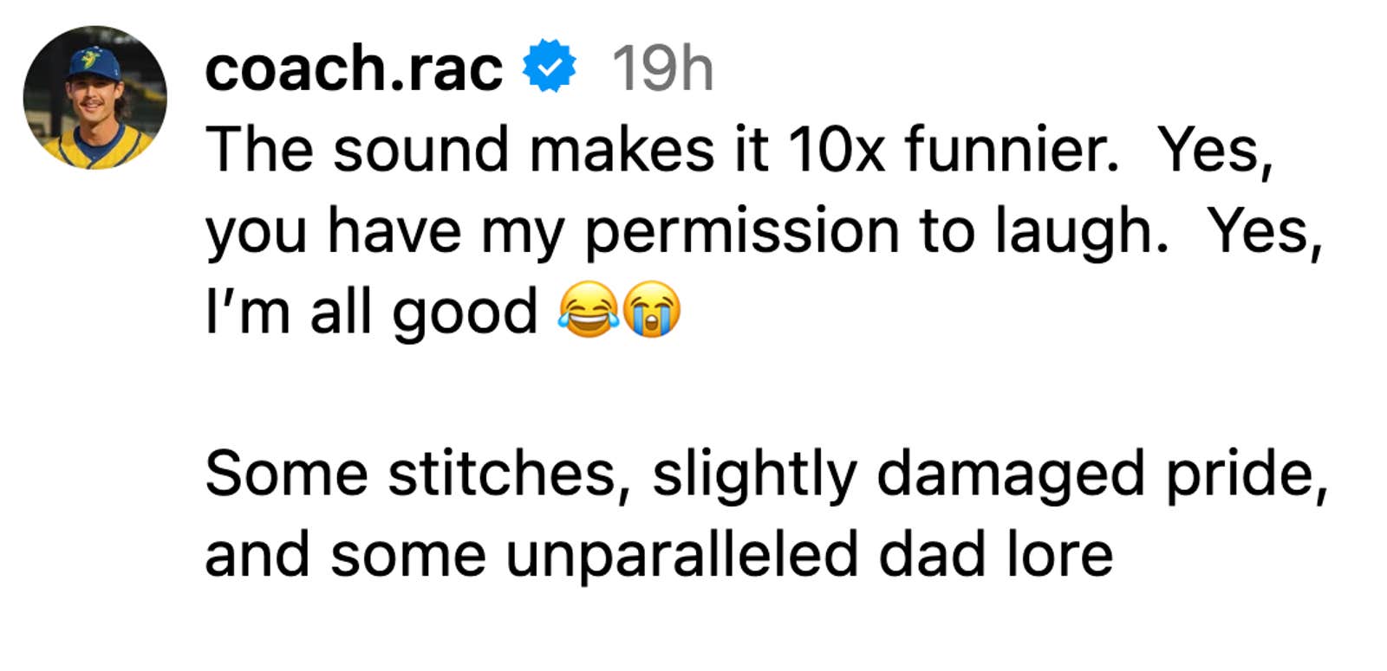Click the cap in the avatar
Screen dimensions: 1387x671
(94, 62)
